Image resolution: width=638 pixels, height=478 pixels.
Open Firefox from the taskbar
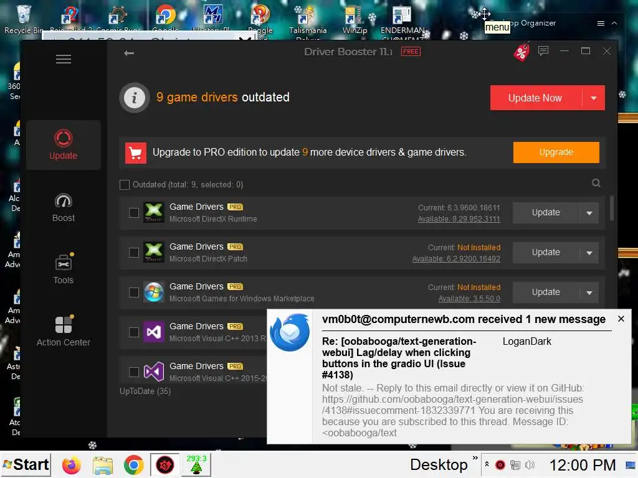click(72, 465)
